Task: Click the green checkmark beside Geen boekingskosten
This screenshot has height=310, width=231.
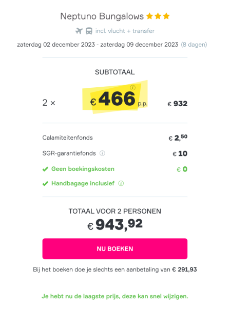Action: 45,169
